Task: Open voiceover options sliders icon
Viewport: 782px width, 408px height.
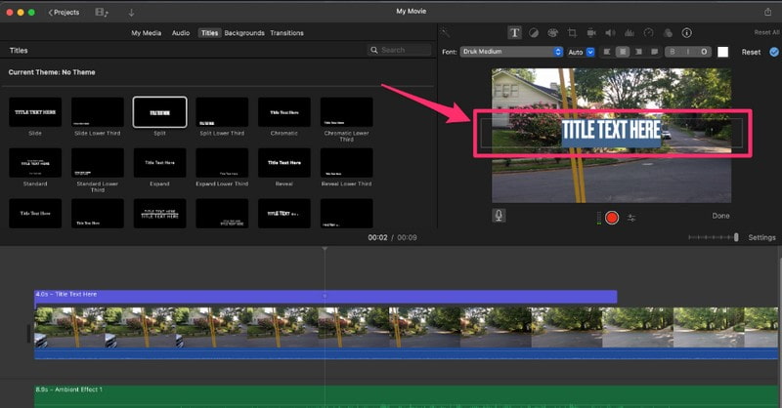Action: click(631, 218)
